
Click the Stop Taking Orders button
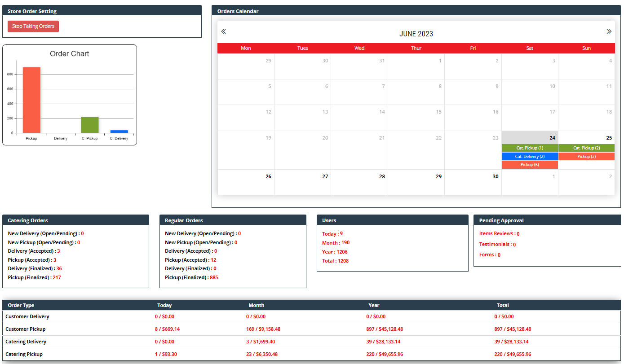click(x=33, y=26)
